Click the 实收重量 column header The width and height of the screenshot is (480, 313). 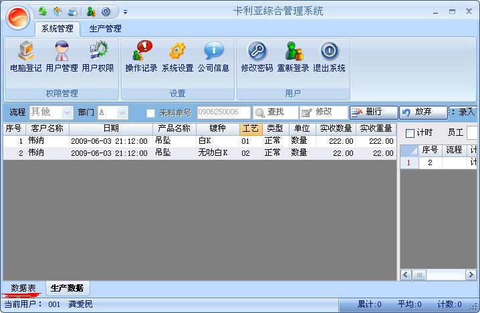coord(376,128)
